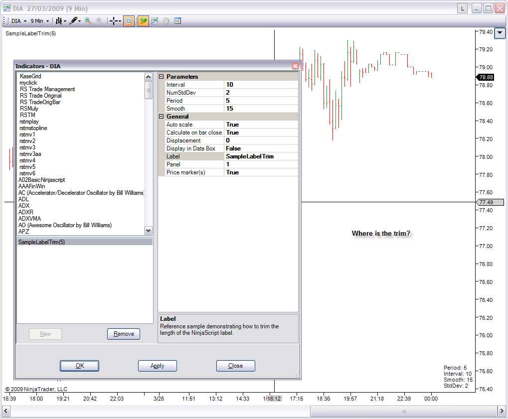
Task: Open the chart style bars dropdown
Action: tap(61, 21)
